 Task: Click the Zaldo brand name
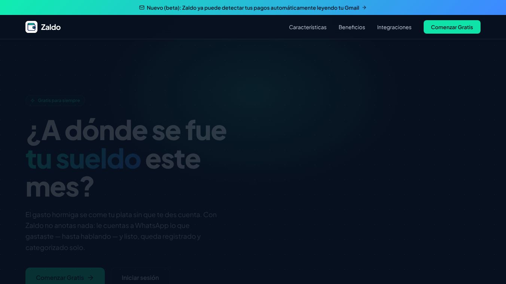[x=51, y=27]
